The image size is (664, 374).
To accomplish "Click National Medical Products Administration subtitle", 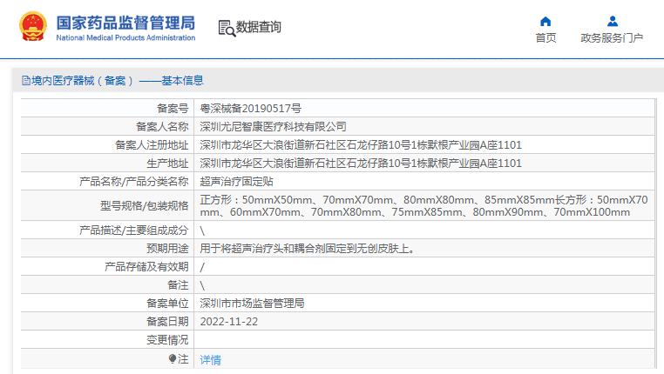I will point(125,37).
